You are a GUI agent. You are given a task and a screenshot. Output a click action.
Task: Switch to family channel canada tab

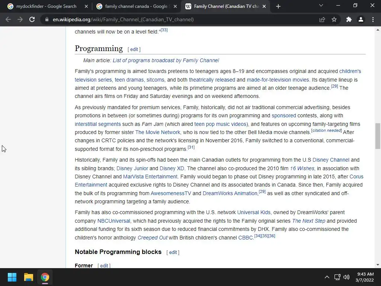[x=136, y=6]
